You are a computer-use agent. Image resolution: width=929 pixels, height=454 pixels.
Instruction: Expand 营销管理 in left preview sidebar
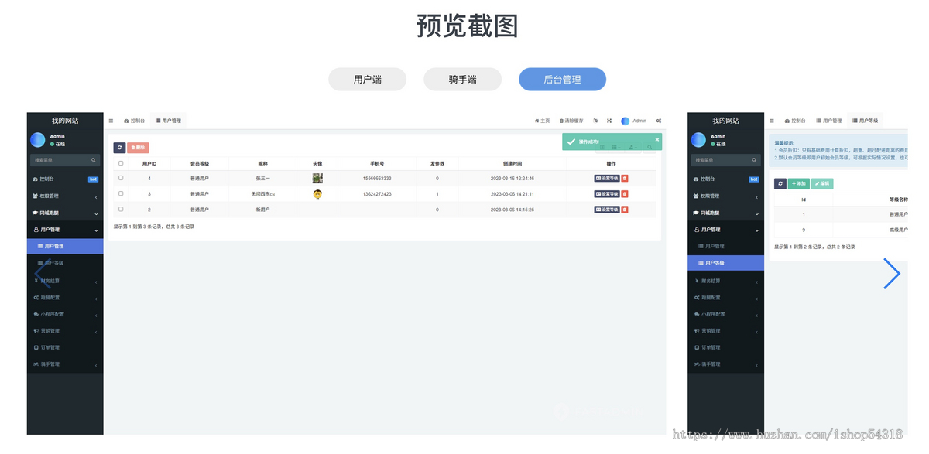[65, 330]
